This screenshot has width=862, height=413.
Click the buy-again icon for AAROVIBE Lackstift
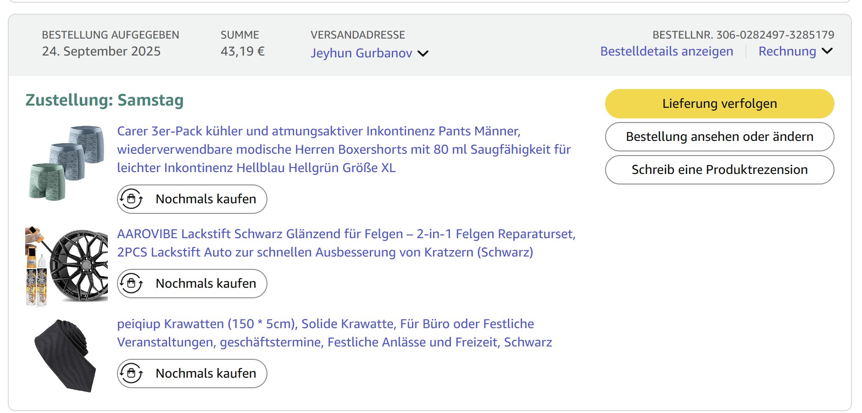coord(132,284)
